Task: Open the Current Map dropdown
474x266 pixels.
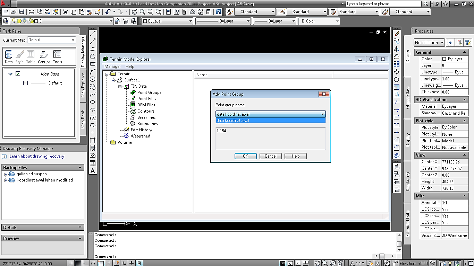Action: click(x=73, y=40)
